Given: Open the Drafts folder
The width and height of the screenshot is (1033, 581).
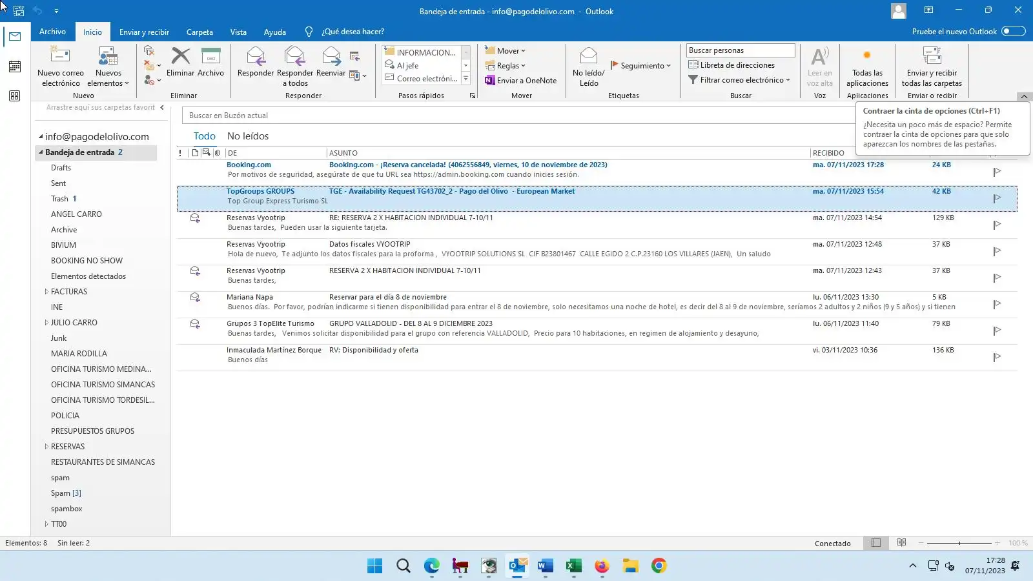Looking at the screenshot, I should click(x=61, y=168).
